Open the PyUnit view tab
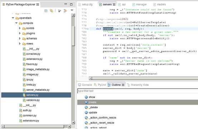Image resolution: width=198 pixels, height=129 pixels. pos(100,85)
